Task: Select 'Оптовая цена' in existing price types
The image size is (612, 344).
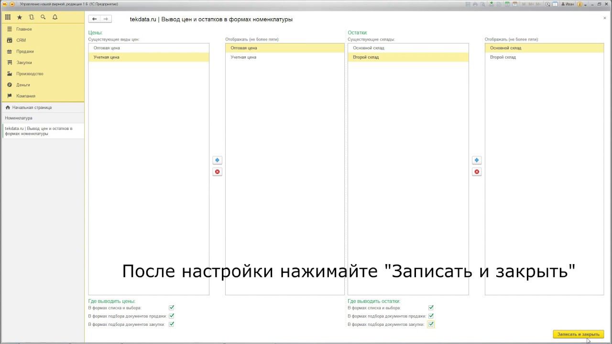Action: (x=149, y=48)
